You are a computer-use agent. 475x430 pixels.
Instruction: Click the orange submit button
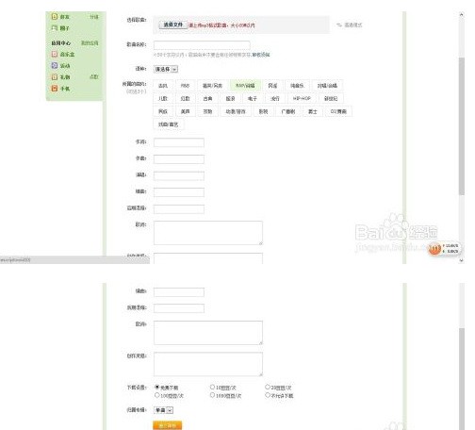168,425
